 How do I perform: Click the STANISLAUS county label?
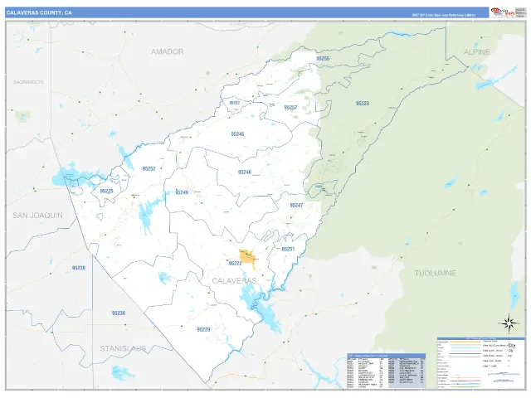123,348
